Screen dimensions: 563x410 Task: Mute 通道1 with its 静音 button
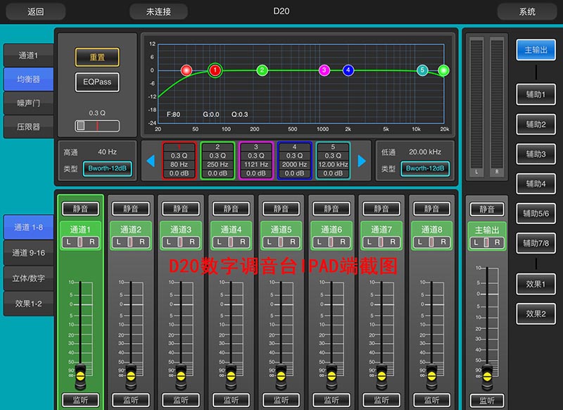[80, 209]
